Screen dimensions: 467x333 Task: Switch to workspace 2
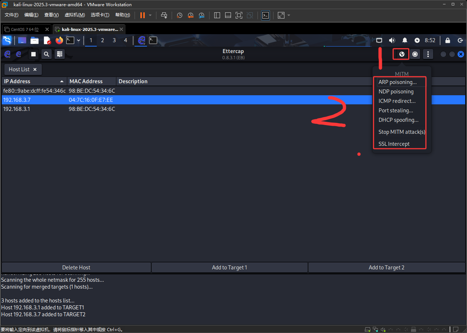point(103,40)
